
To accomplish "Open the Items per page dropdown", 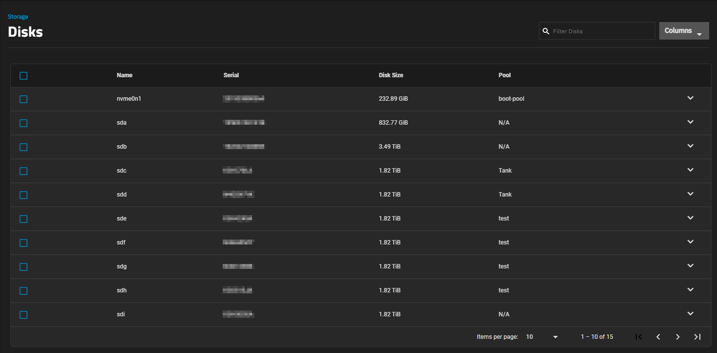I will (x=542, y=337).
